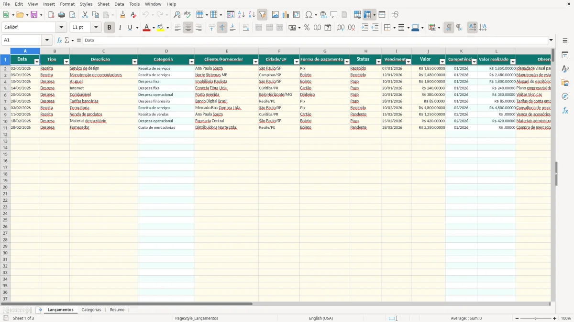Toggle Bold formatting
This screenshot has height=322, width=574.
109,28
